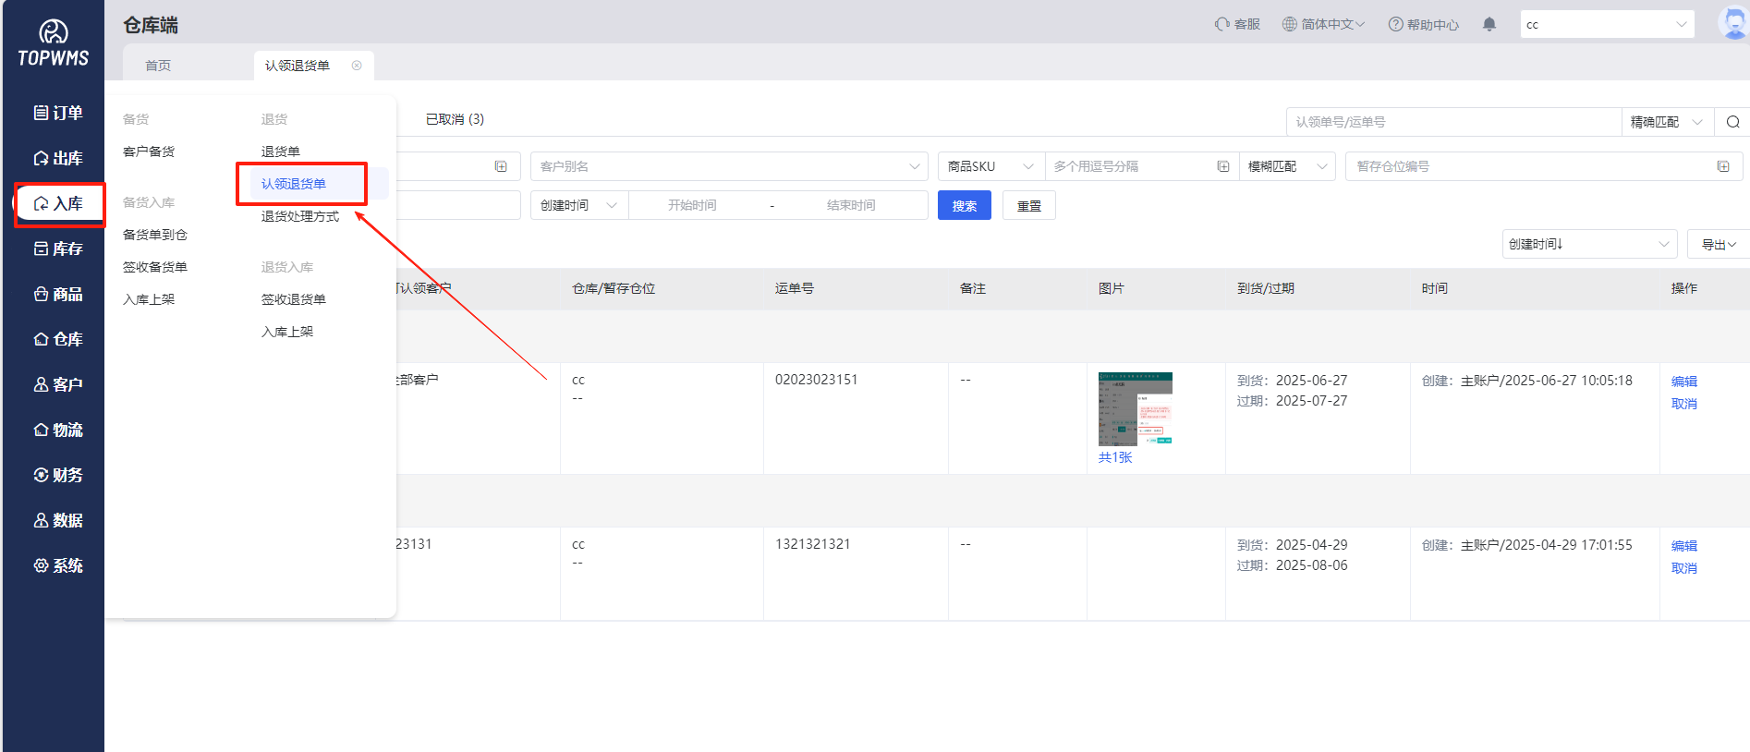Select 入库上架 under 备货入库

tap(149, 299)
